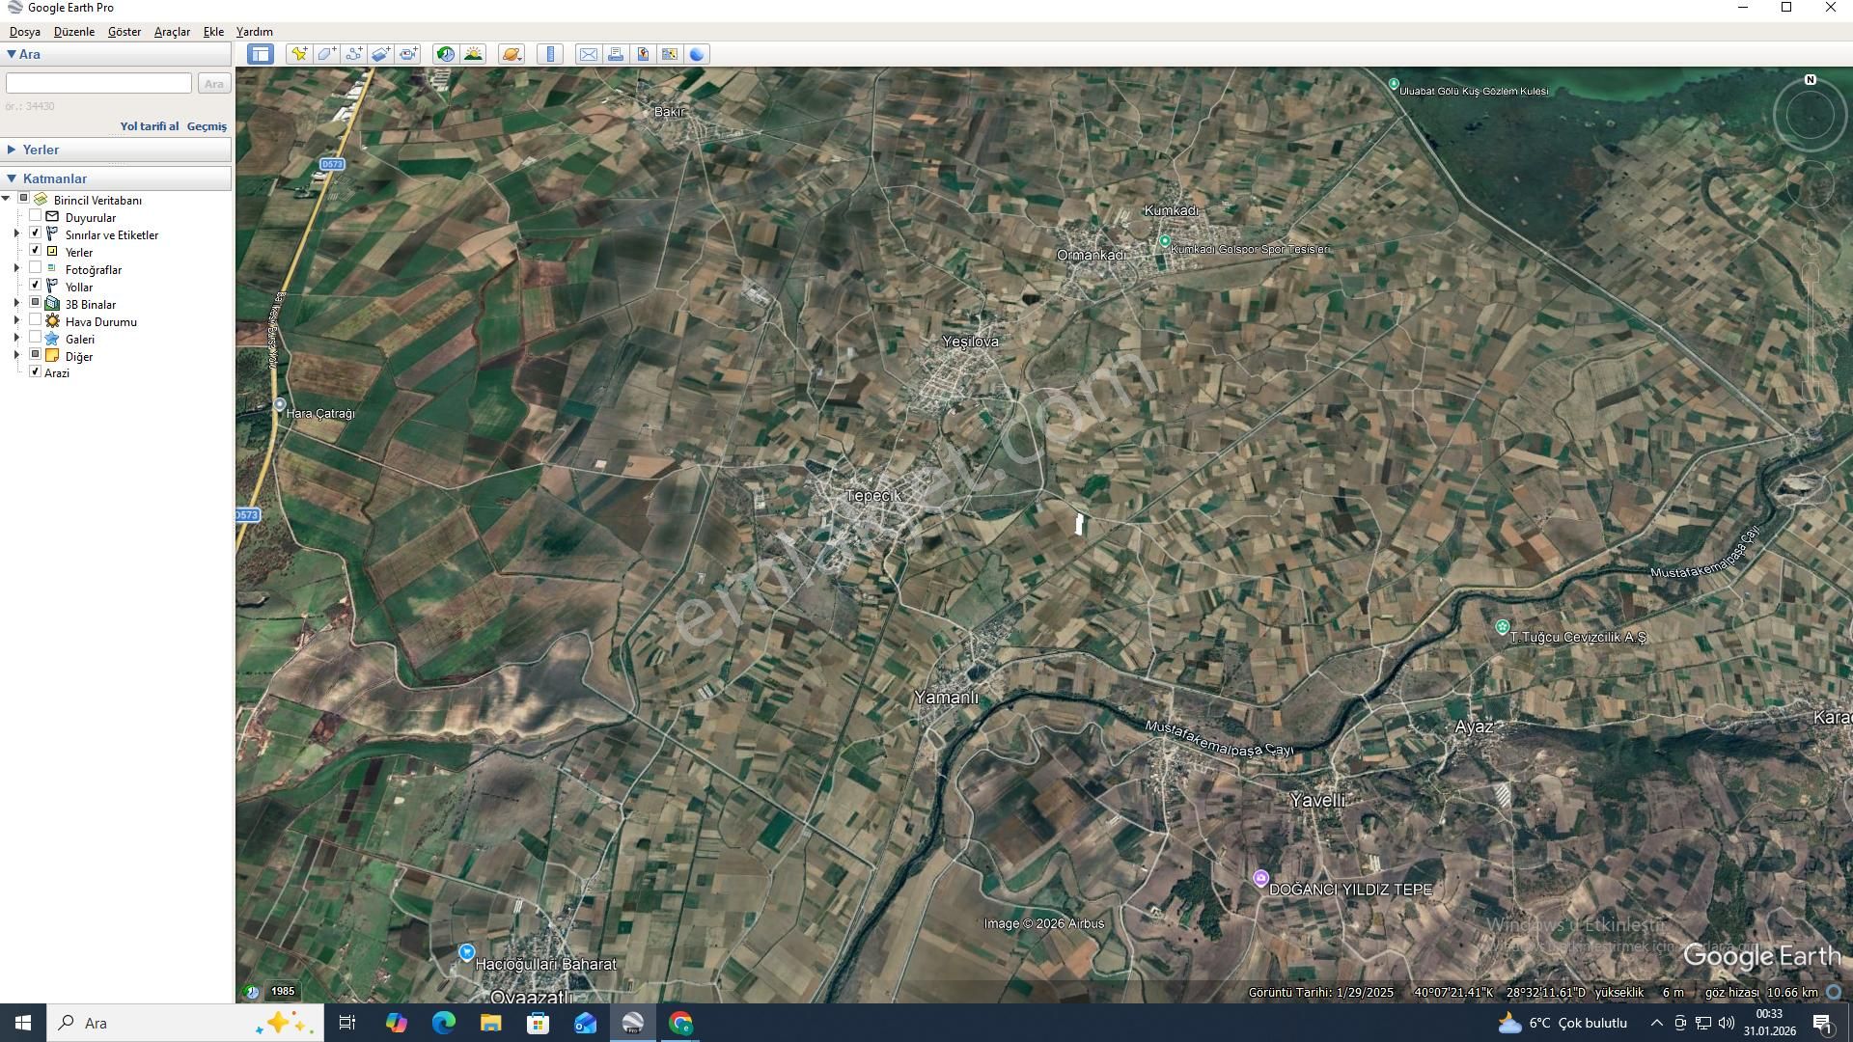Enable the Hava Durumu layer checkbox

[x=36, y=320]
